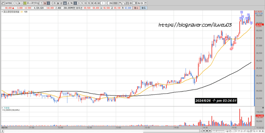This screenshot has width=265, height=133.
Task: Click the speaker sound icon in toolbar
Action: [20, 3]
